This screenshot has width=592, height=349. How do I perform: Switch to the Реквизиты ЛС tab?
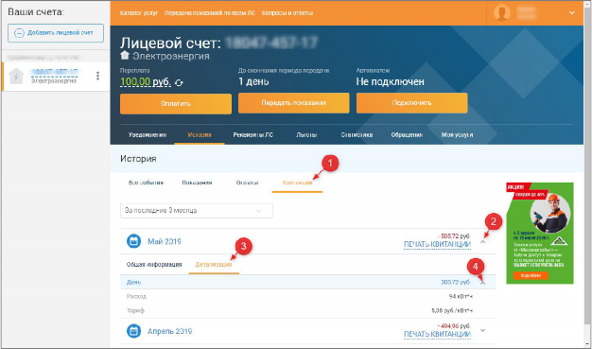coord(252,135)
